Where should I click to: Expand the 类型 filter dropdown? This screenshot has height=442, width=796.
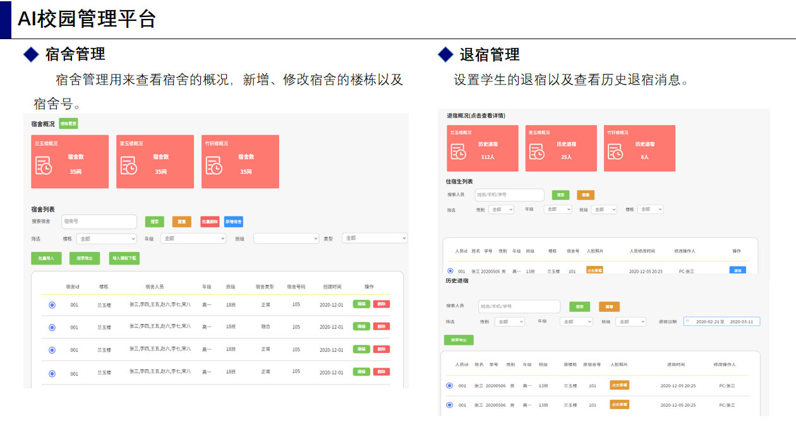tap(374, 238)
